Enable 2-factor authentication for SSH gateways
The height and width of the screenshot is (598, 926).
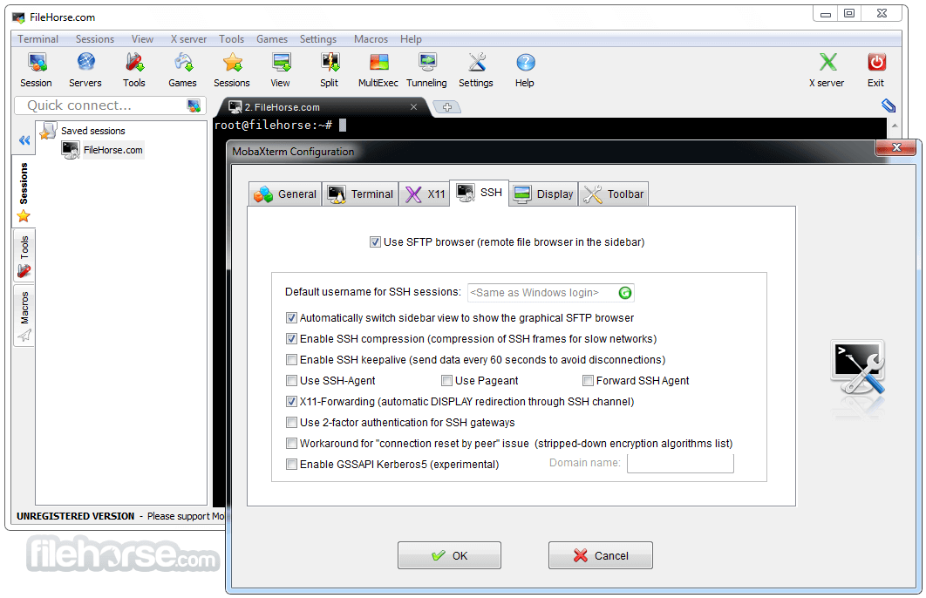pyautogui.click(x=291, y=423)
